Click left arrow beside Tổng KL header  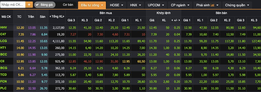[50, 16]
